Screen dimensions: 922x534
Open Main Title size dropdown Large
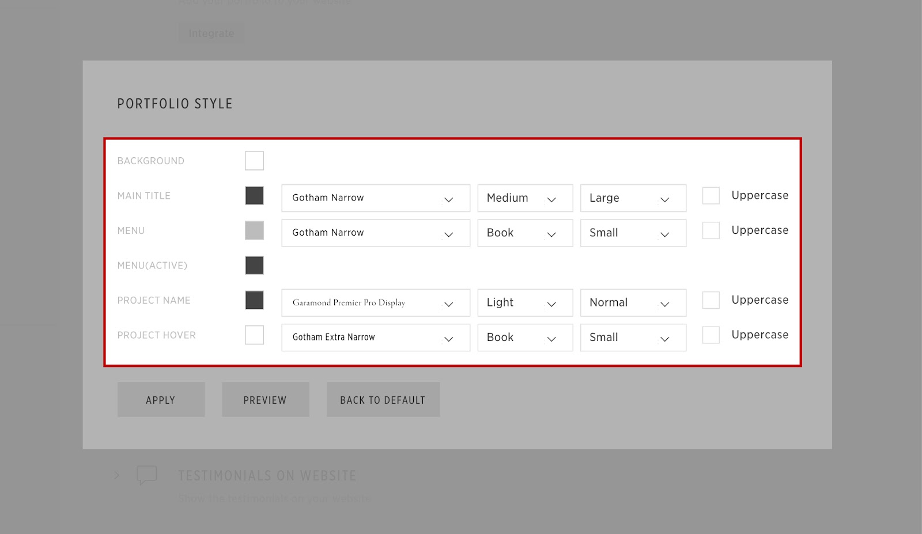[633, 198]
